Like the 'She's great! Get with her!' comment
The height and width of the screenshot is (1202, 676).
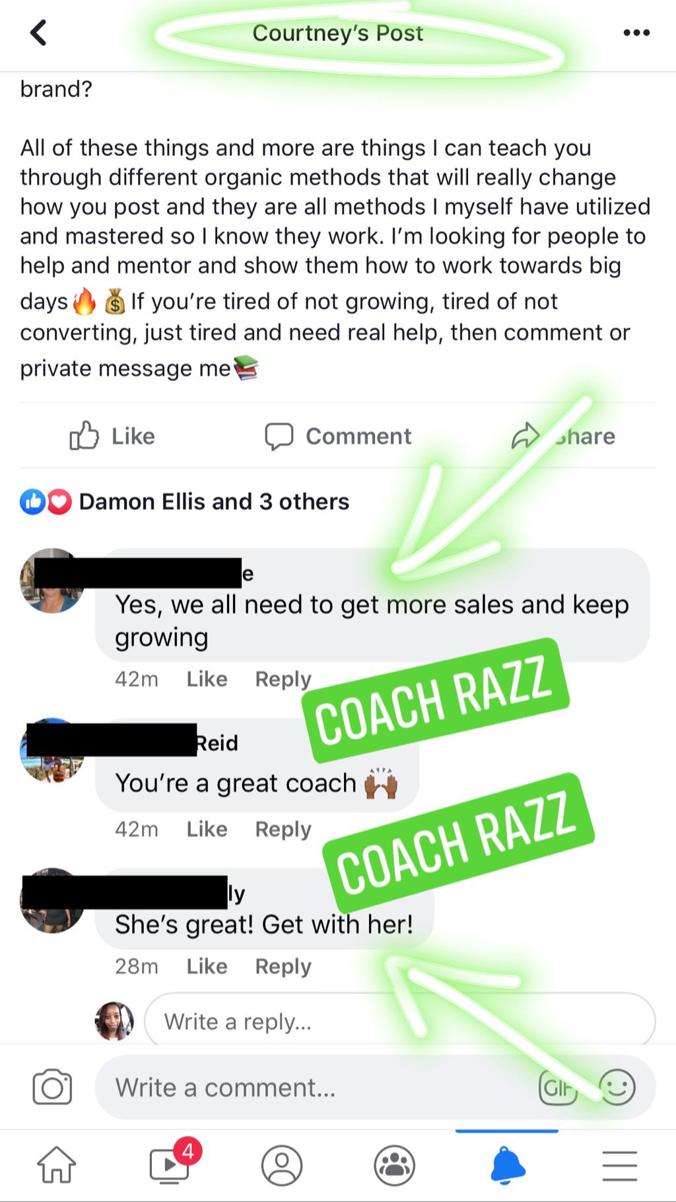point(207,966)
